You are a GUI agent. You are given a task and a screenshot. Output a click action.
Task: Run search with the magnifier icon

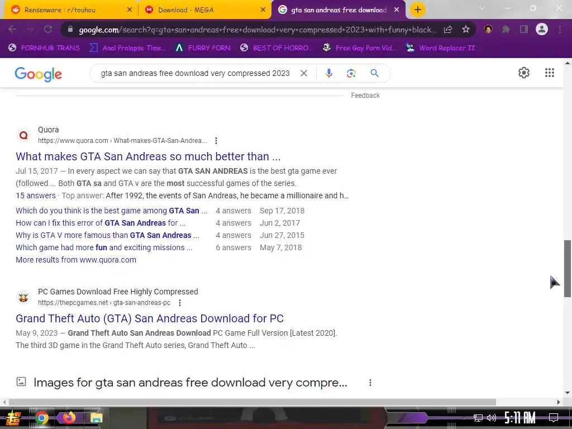click(374, 73)
